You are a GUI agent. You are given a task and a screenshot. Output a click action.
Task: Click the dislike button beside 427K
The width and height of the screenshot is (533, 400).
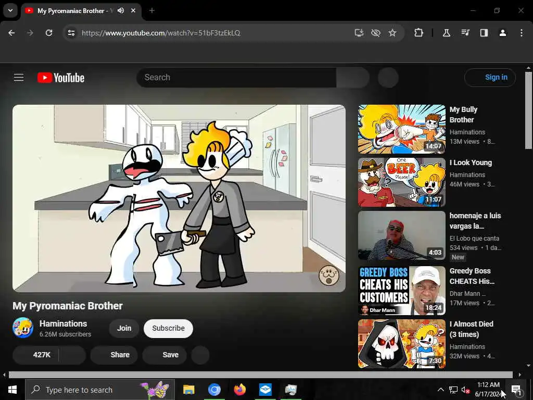72,355
